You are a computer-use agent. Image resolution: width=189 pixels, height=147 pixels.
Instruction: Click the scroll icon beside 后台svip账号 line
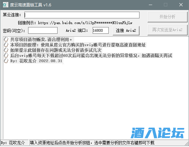tap(6, 55)
